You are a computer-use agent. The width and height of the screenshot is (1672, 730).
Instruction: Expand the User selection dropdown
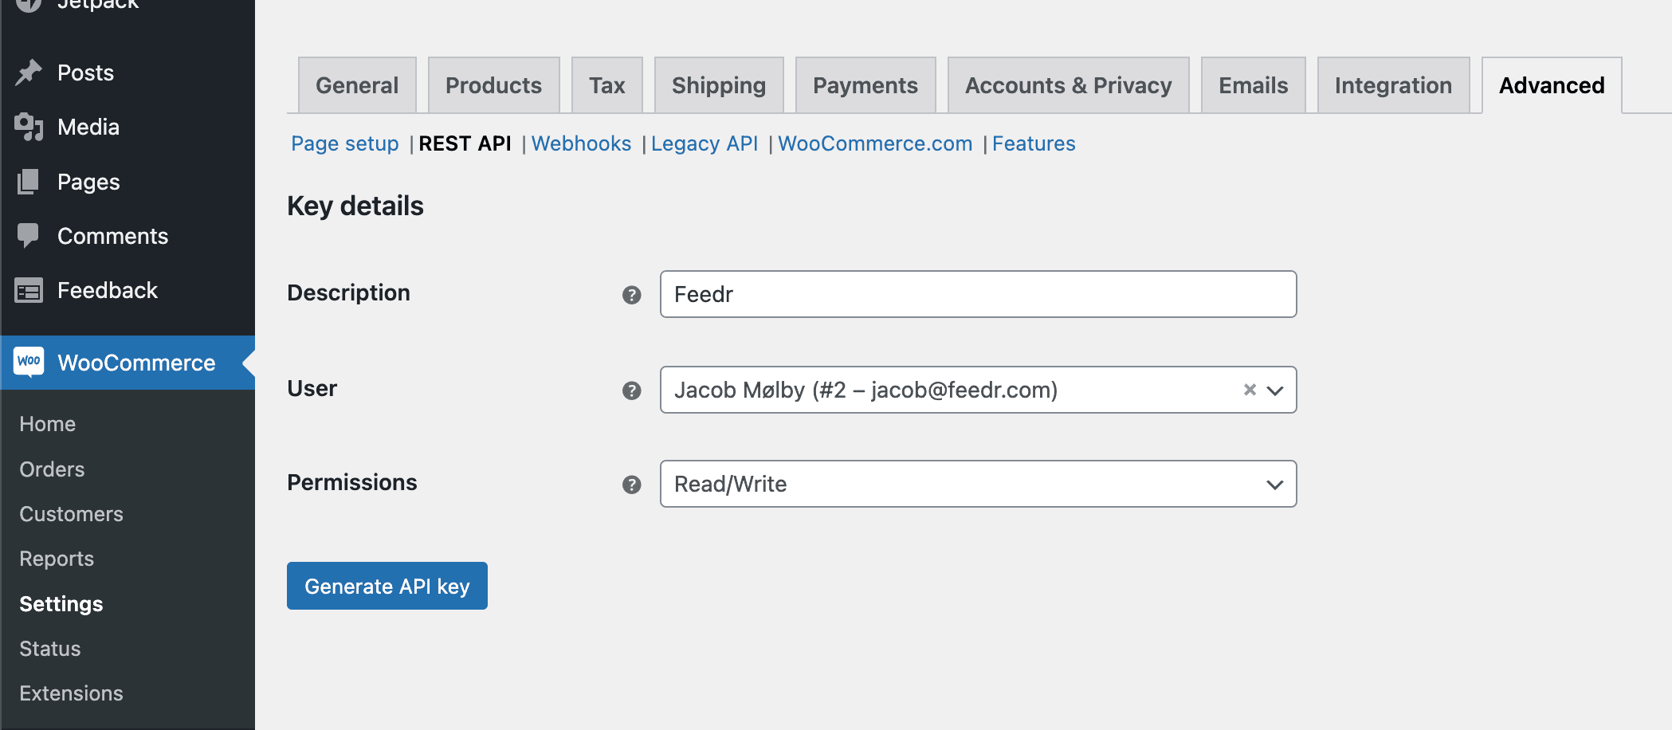(x=1274, y=390)
